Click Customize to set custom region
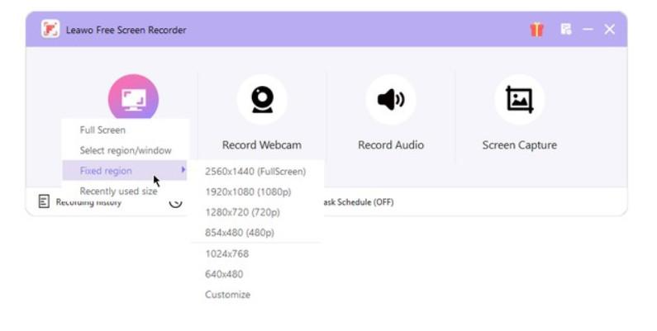The width and height of the screenshot is (657, 331). tap(227, 295)
